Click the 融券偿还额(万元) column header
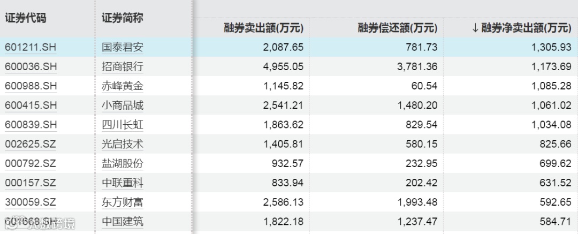The width and height of the screenshot is (578, 234). point(397,28)
